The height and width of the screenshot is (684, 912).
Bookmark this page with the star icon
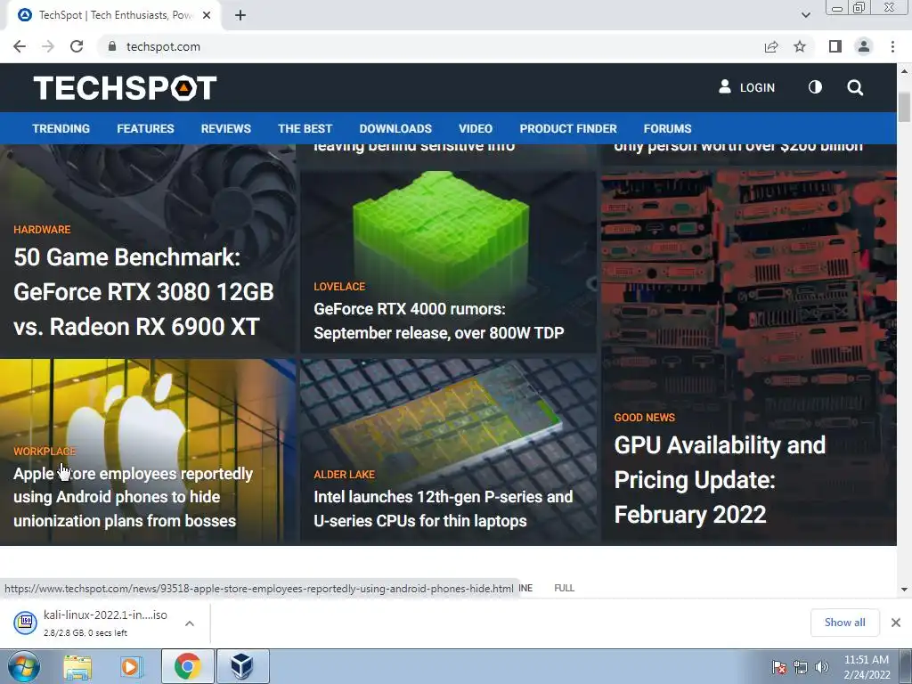point(800,46)
